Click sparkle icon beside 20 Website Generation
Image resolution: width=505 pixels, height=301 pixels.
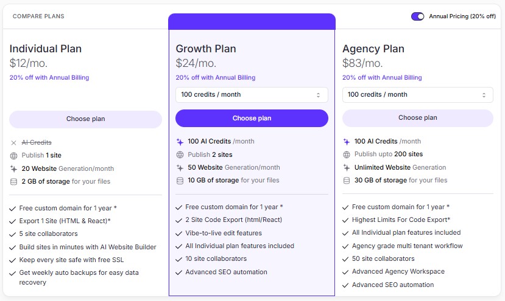pyautogui.click(x=13, y=168)
